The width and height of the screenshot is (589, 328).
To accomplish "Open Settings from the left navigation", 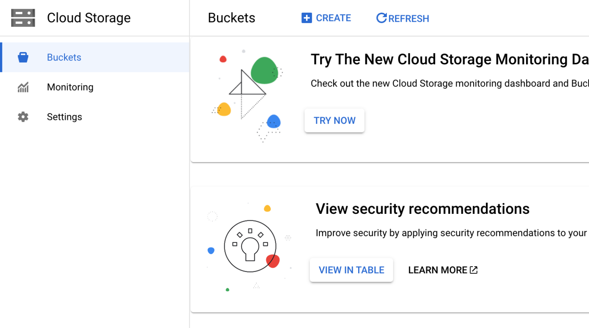I will [64, 117].
